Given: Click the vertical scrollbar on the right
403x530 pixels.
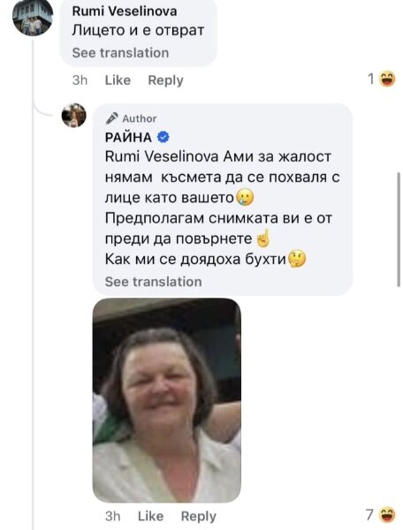Looking at the screenshot, I should pyautogui.click(x=399, y=230).
